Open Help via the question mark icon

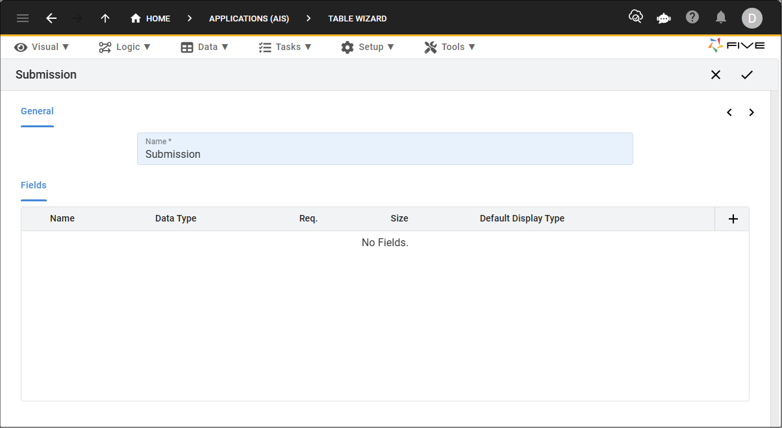692,18
